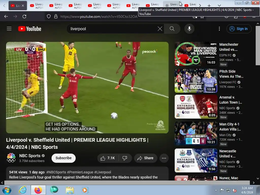The height and width of the screenshot is (195, 260).
Task: Share the Liverpool highlights video
Action: pos(145,158)
